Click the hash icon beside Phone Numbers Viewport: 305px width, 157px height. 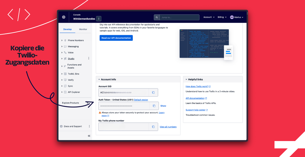coord(65,41)
